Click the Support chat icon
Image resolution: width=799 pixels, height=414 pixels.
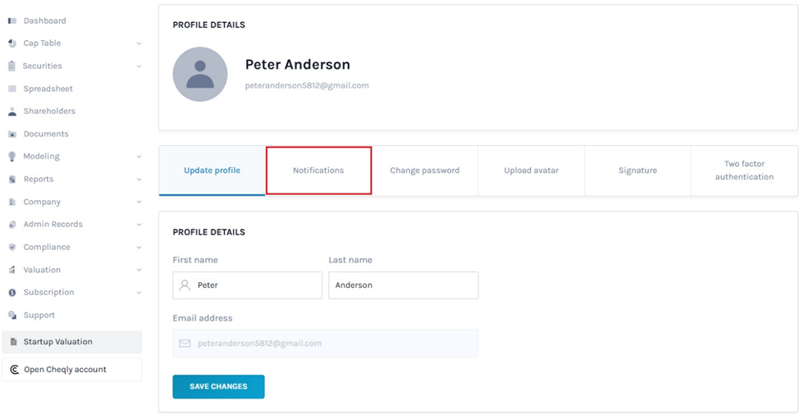(x=12, y=315)
